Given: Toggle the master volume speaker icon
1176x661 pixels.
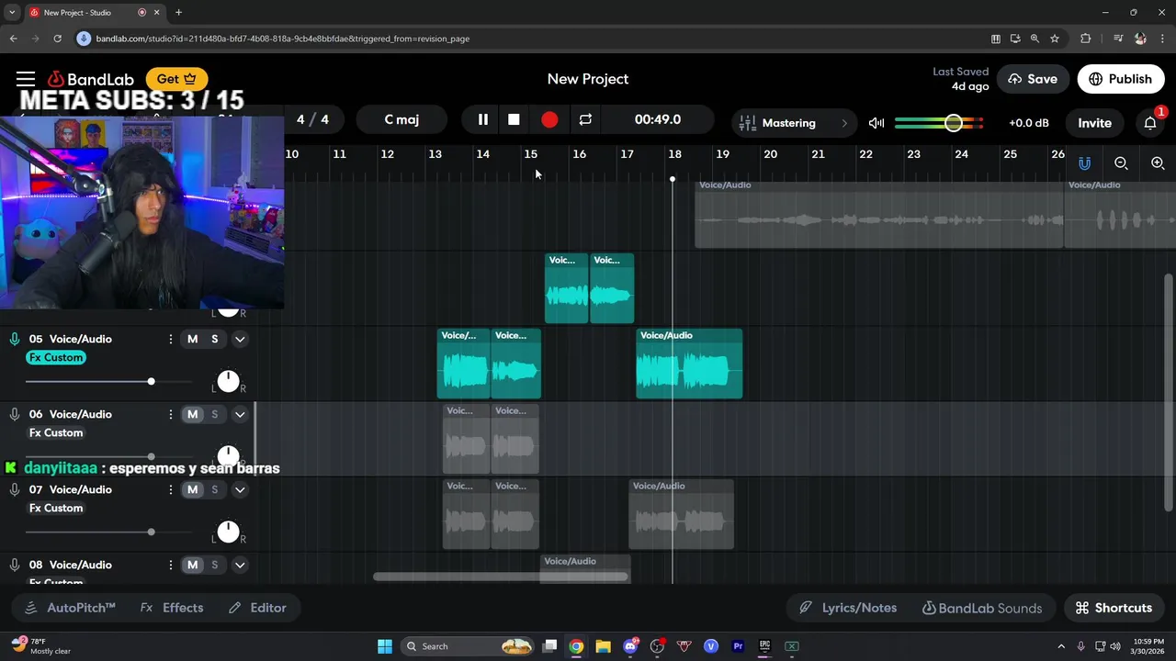Looking at the screenshot, I should tap(876, 123).
